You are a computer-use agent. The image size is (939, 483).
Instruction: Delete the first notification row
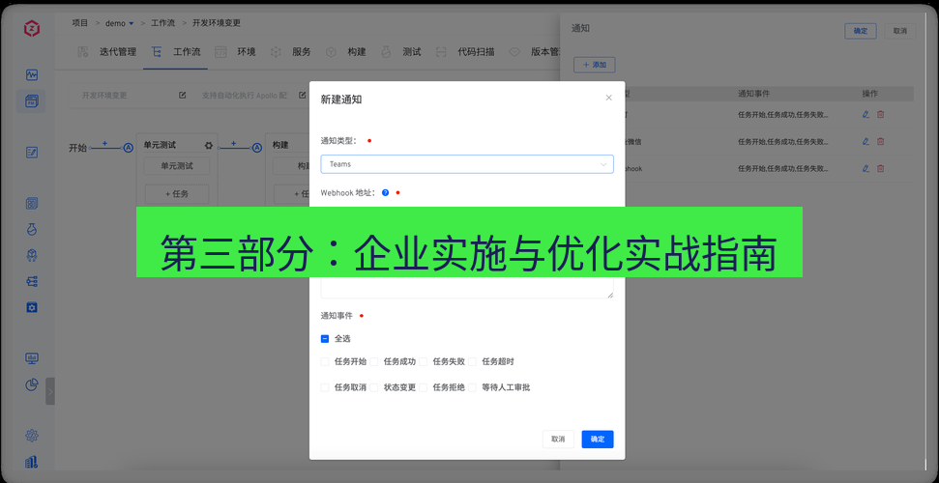pyautogui.click(x=880, y=114)
